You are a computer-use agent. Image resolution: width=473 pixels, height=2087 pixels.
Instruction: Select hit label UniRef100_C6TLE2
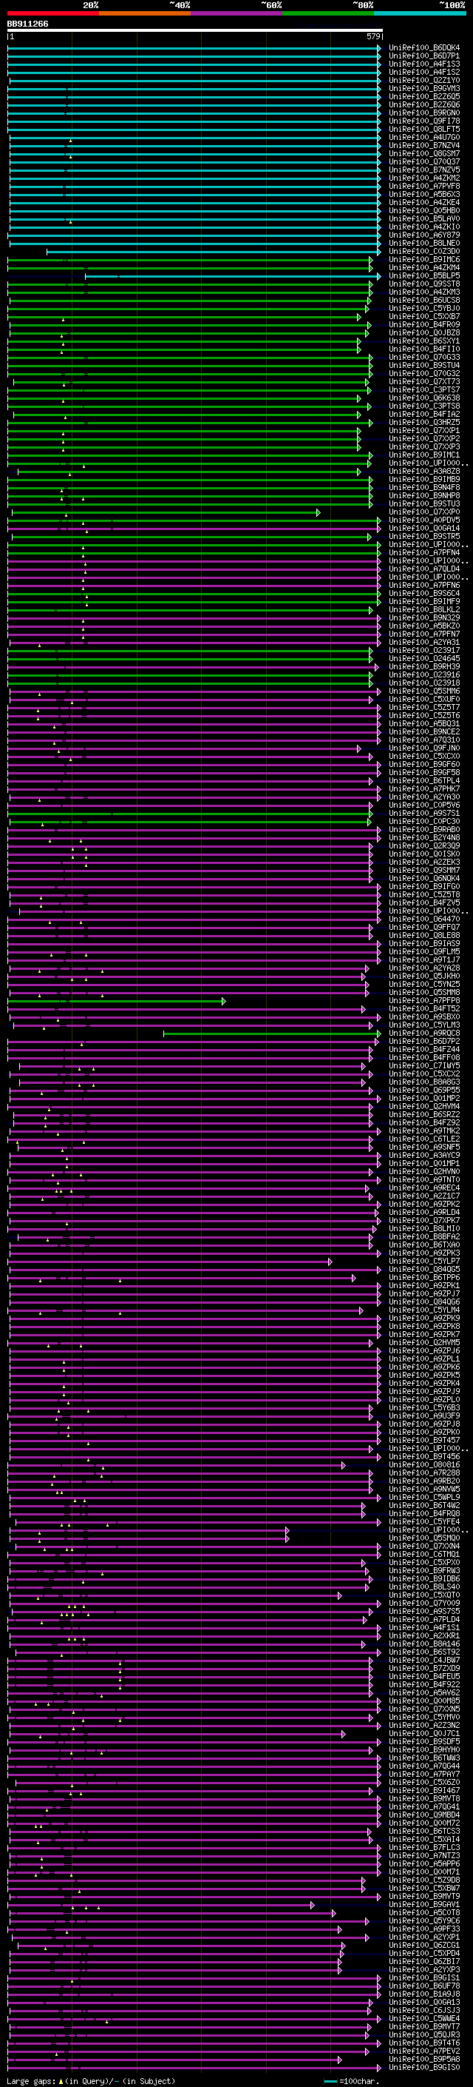(x=424, y=1139)
